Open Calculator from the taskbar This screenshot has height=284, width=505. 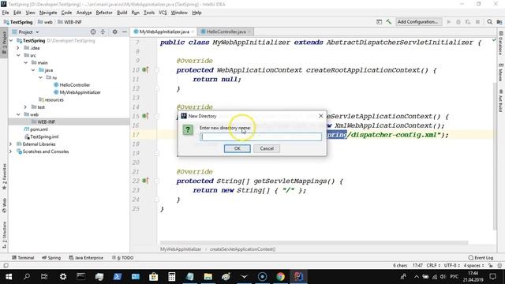pos(172,277)
